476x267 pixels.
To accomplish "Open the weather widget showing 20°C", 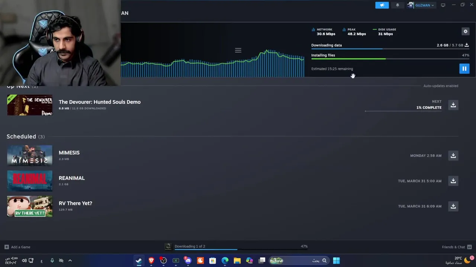I will 460,260.
